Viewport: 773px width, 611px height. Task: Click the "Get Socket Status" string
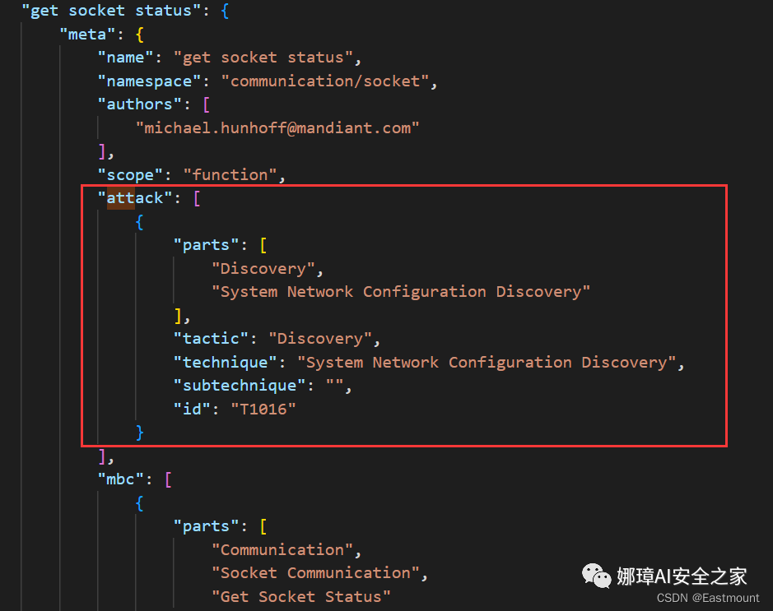[x=300, y=597]
